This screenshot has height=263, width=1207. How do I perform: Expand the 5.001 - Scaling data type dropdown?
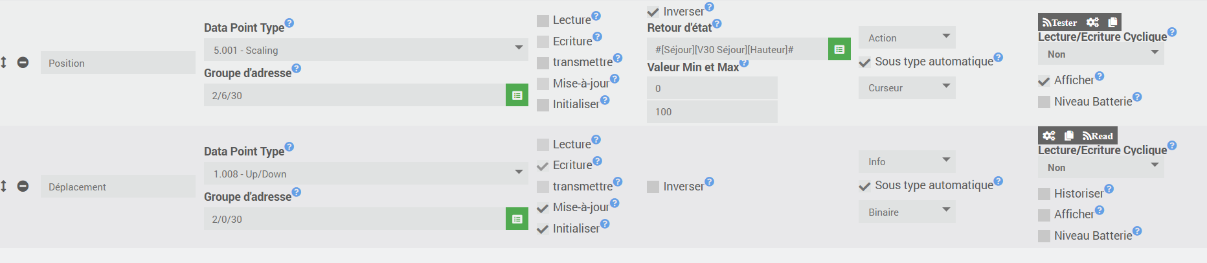click(366, 50)
